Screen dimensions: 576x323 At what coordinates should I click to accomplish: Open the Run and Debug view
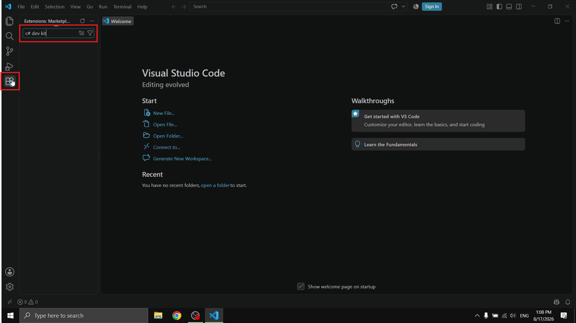click(10, 66)
